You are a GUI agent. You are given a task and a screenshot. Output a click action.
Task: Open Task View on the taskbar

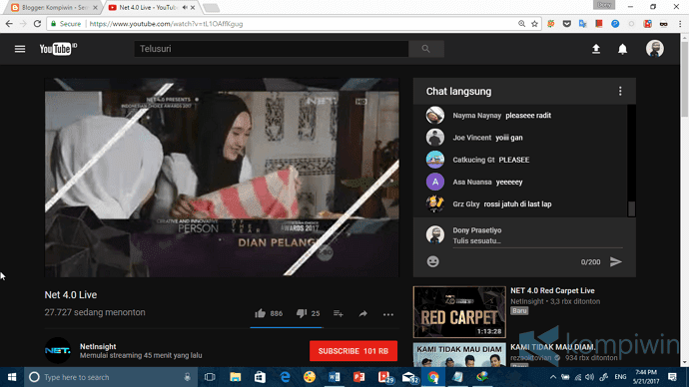point(210,377)
